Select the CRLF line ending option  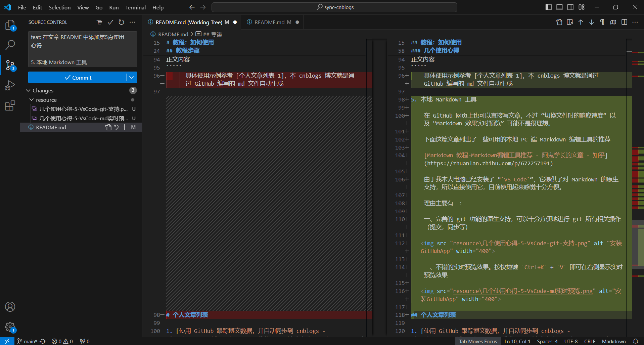590,341
